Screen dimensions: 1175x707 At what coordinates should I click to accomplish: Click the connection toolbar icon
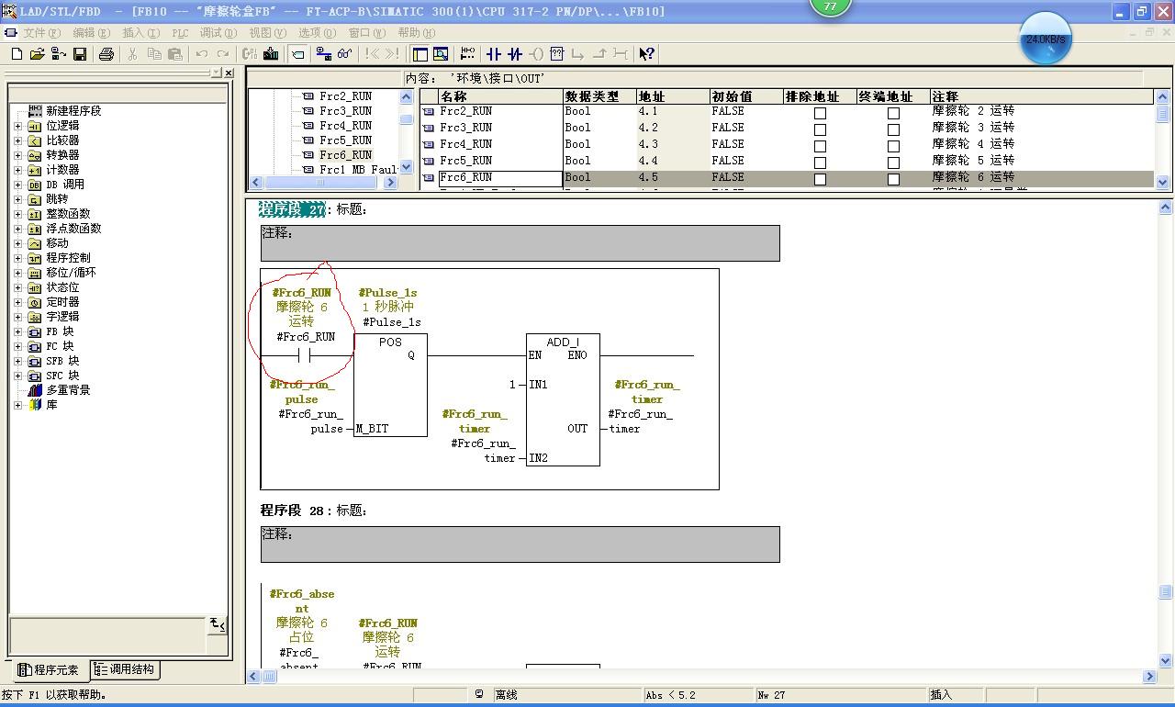coord(621,54)
